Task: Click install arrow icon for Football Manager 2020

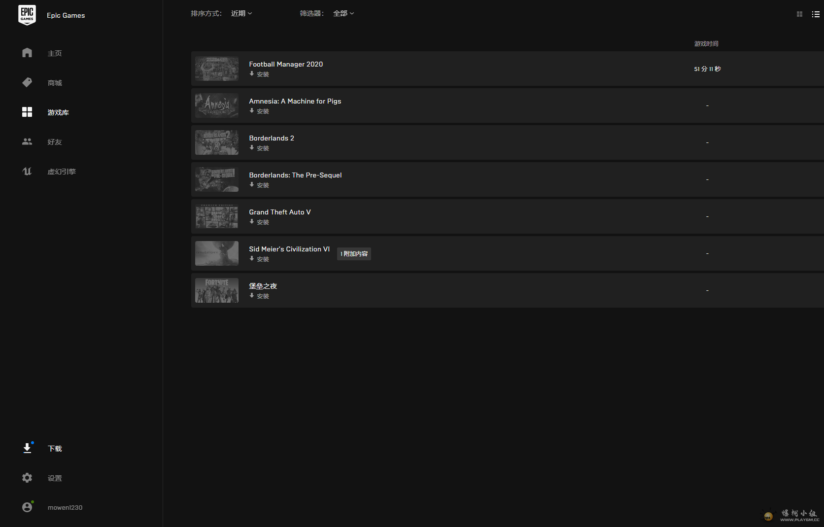Action: (252, 74)
